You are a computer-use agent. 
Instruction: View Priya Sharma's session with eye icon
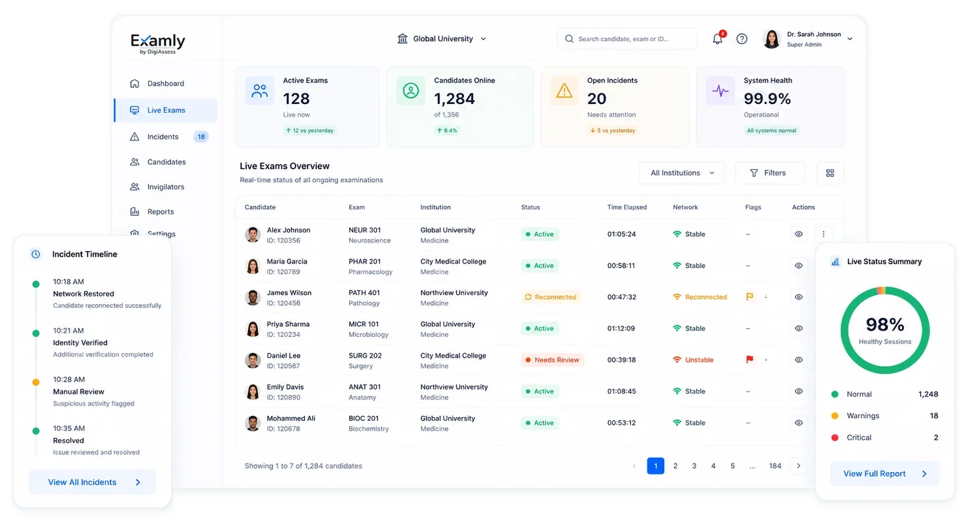coord(799,329)
